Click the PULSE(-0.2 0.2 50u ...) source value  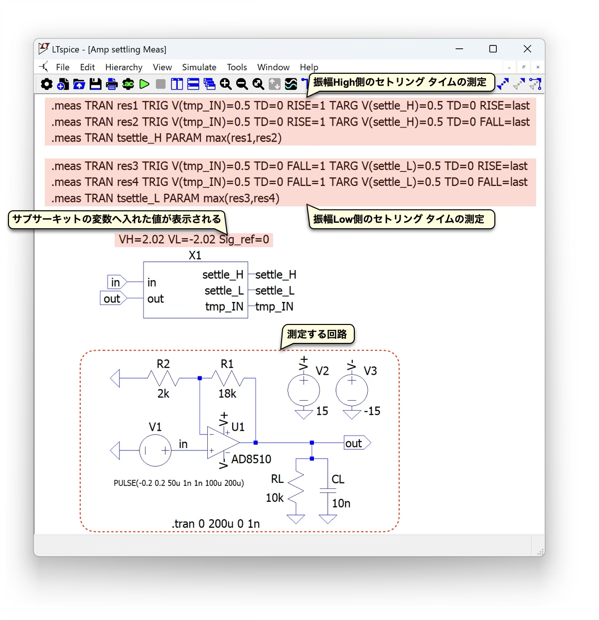(179, 483)
